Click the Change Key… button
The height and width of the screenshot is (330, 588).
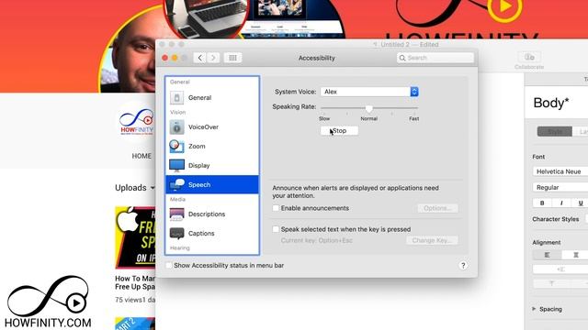432,240
